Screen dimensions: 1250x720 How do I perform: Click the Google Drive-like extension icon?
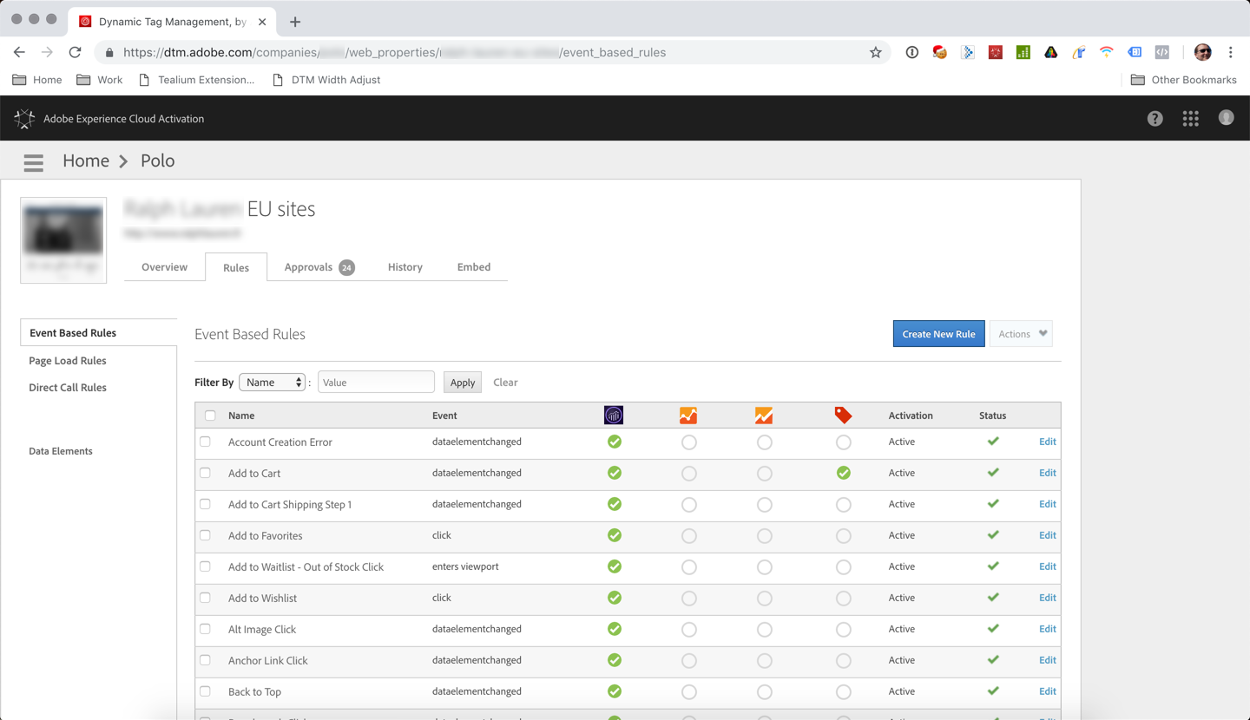[x=1051, y=52]
